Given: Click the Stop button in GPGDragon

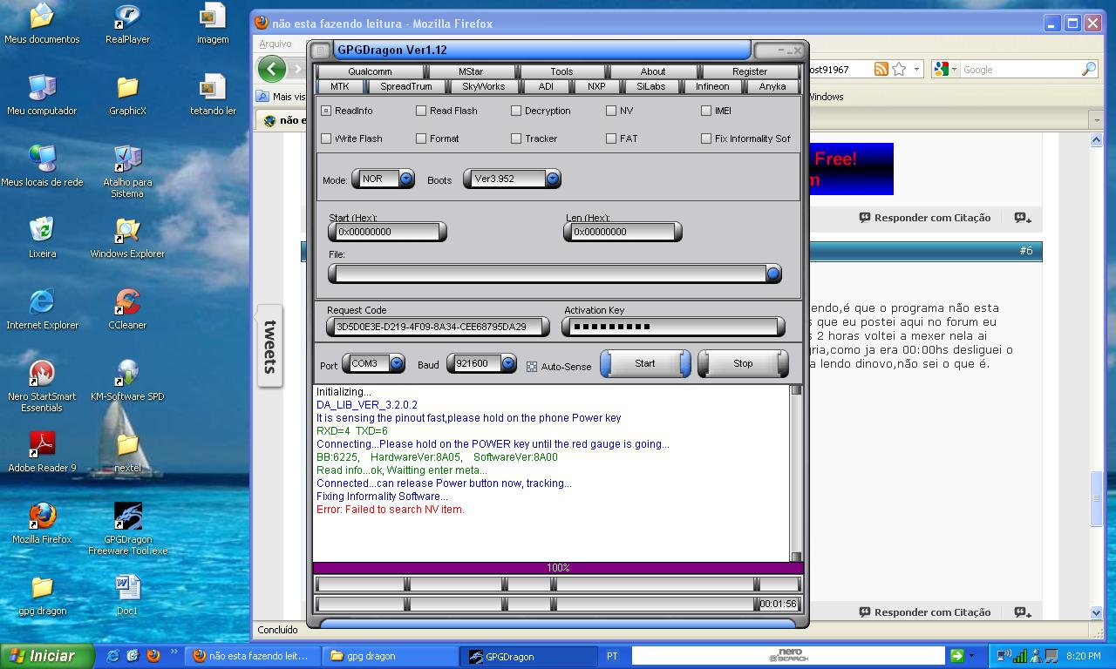Looking at the screenshot, I should point(743,363).
